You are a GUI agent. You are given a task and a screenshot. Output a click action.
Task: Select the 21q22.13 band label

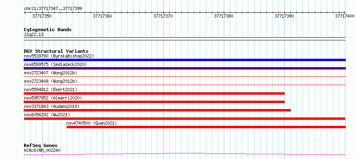coord(34,35)
